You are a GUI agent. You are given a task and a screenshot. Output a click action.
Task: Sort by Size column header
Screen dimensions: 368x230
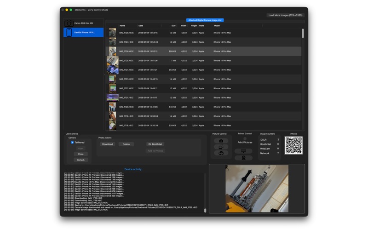coord(173,26)
